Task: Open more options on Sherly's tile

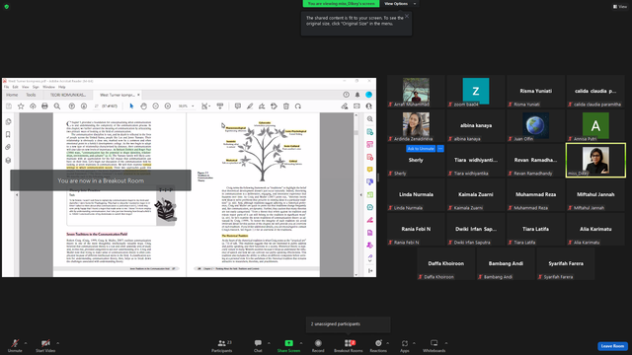Action: [440, 149]
